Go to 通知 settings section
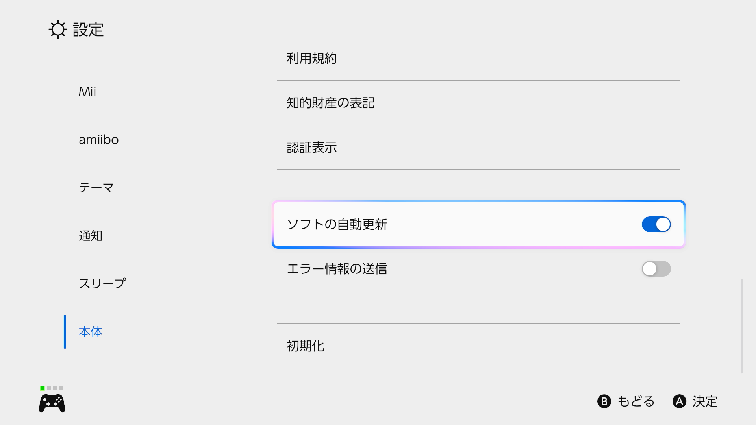 coord(91,236)
